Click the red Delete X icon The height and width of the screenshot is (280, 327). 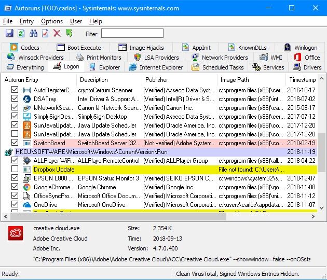[x=57, y=33]
